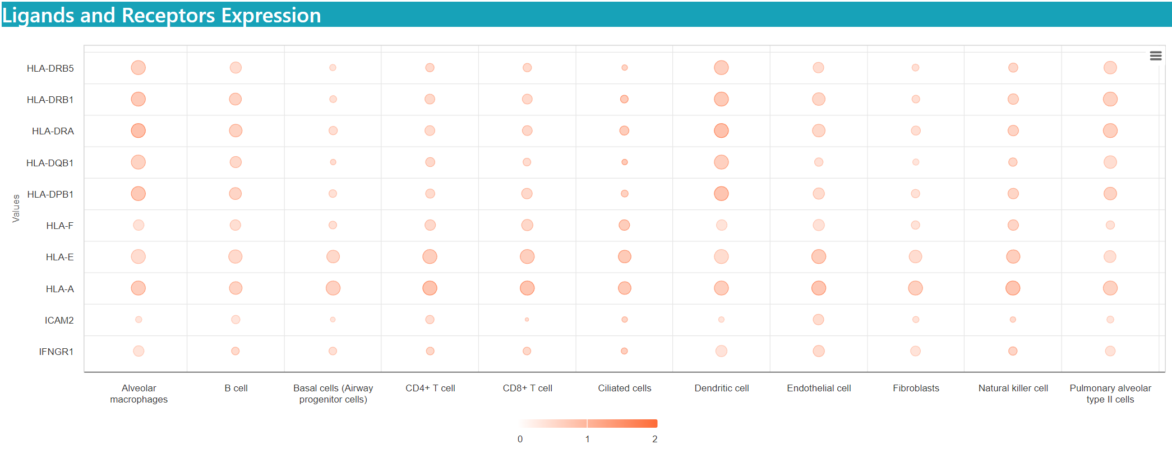Click the HLA-E row label

click(x=59, y=257)
